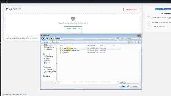Open the WordPress link in footer
The image size is (171, 96).
point(23,94)
